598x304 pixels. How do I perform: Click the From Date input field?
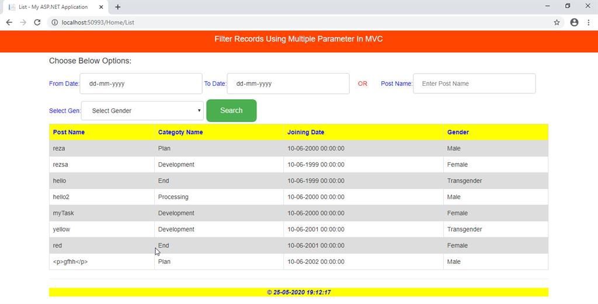141,83
